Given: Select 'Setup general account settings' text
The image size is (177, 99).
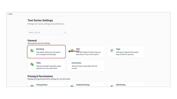Looking at the screenshot, I should coord(39,43).
